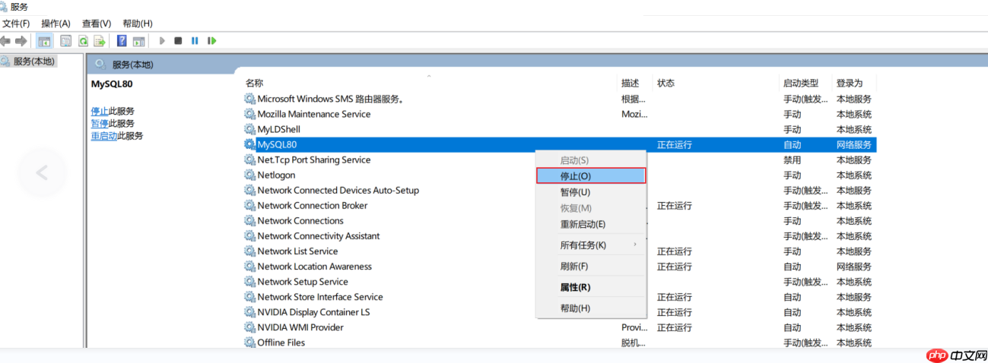Open the 帮助(H) menu in the menu bar
Viewport: 988px width, 363px height.
tap(138, 24)
